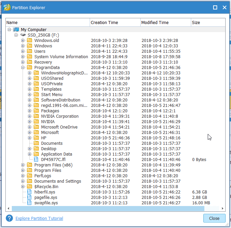Click the horizontal scrollbar thumb

coord(108,208)
